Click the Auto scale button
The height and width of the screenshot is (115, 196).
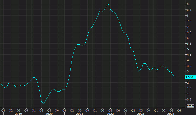point(190,106)
